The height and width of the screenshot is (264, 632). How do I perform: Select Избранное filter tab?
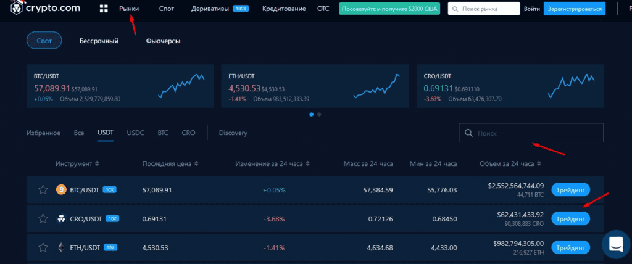pos(44,133)
